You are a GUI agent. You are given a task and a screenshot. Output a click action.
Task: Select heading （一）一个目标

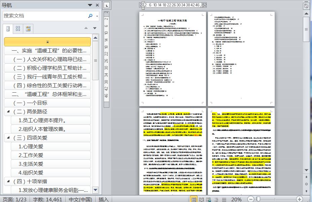47,103
